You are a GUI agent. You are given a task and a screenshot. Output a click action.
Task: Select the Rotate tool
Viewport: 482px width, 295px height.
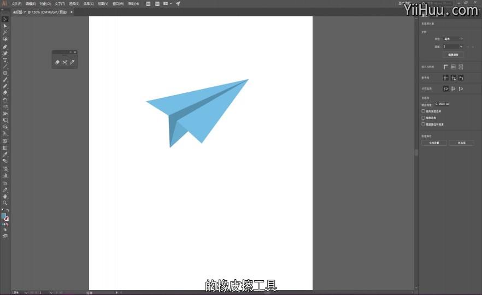[x=5, y=100]
